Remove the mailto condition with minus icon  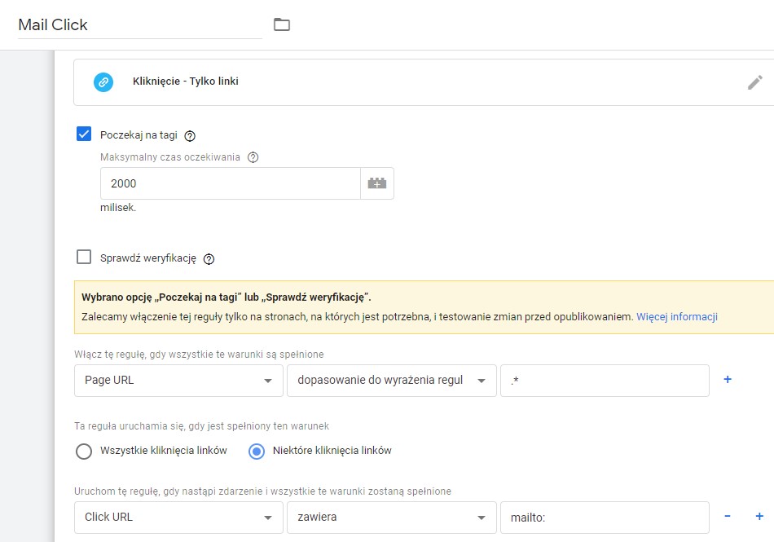[728, 517]
